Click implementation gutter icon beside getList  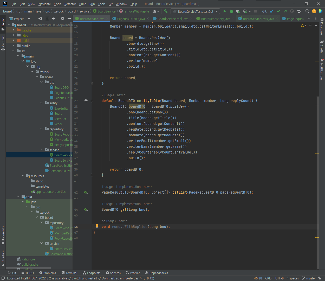click(86, 192)
